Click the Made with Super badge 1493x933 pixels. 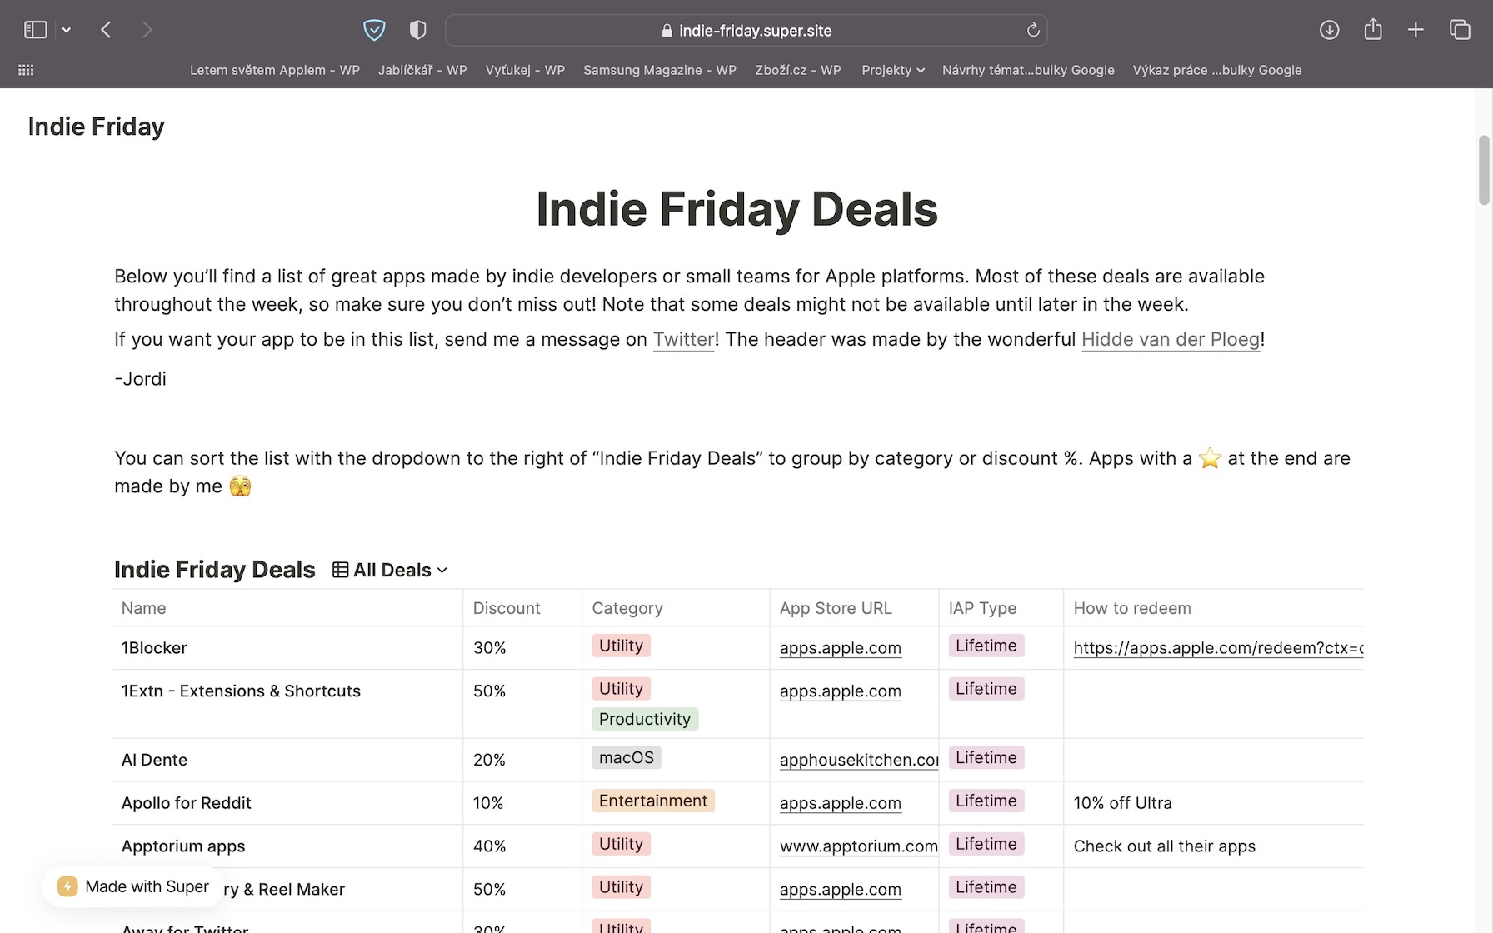[x=133, y=886]
